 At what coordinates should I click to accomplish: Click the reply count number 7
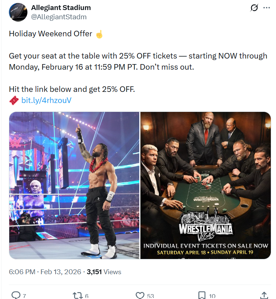click(24, 296)
